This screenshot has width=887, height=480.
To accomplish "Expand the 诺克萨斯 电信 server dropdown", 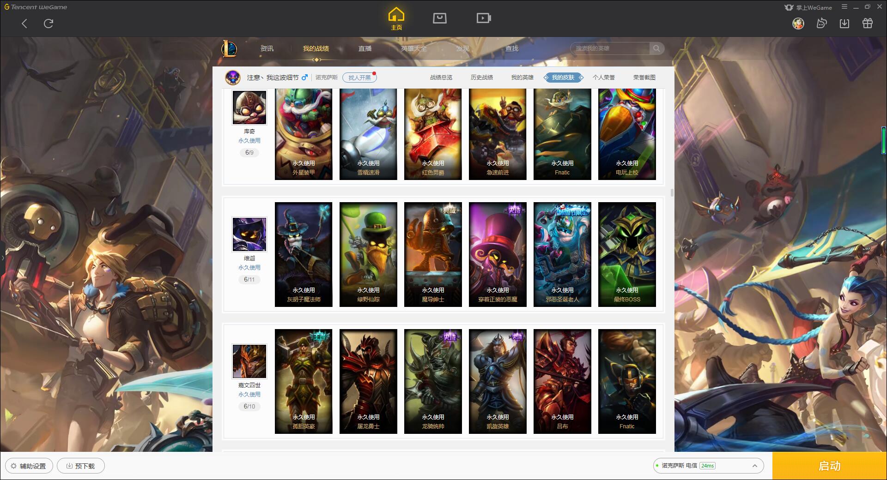I will point(708,466).
